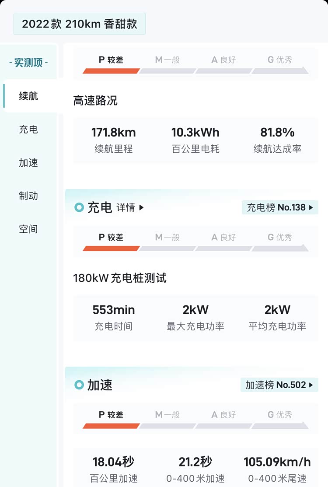Click the 续航 rating M 一般 label
This screenshot has height=487, width=328.
(167, 60)
